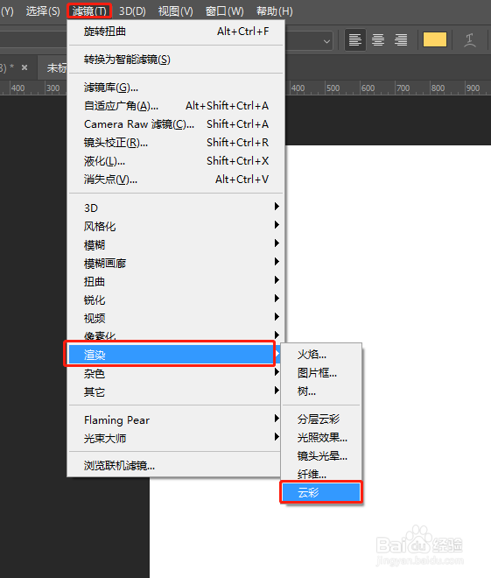The width and height of the screenshot is (491, 578).
Task: Open the 视图(V) menu
Action: click(175, 11)
